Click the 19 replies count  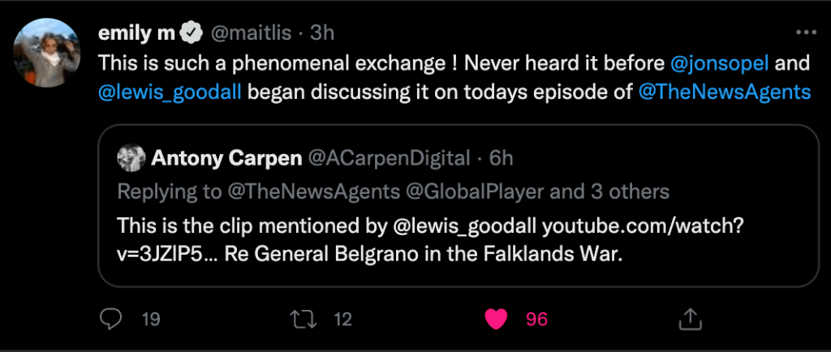[x=151, y=320]
